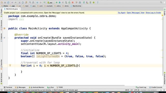Click the Replace search icon
Screen dimensions: 166x93
33,2
